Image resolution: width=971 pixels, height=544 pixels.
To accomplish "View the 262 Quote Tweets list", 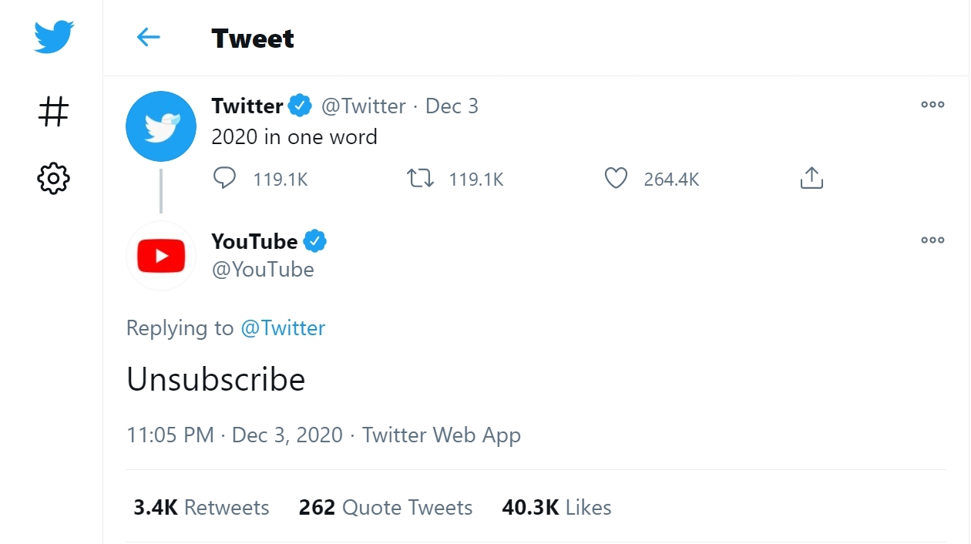I will pos(385,508).
